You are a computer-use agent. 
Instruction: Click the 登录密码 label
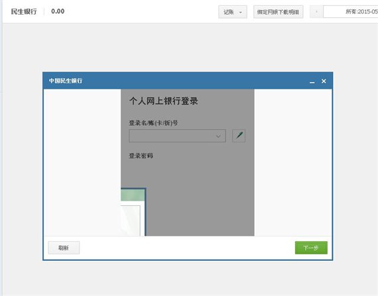pyautogui.click(x=141, y=156)
